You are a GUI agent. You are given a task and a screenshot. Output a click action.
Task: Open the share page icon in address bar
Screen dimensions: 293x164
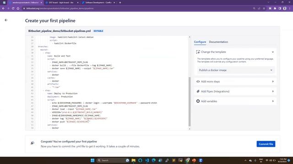pos(259,8)
